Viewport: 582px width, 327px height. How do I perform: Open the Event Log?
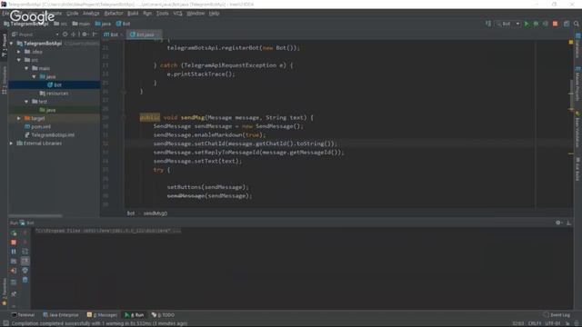click(x=557, y=315)
